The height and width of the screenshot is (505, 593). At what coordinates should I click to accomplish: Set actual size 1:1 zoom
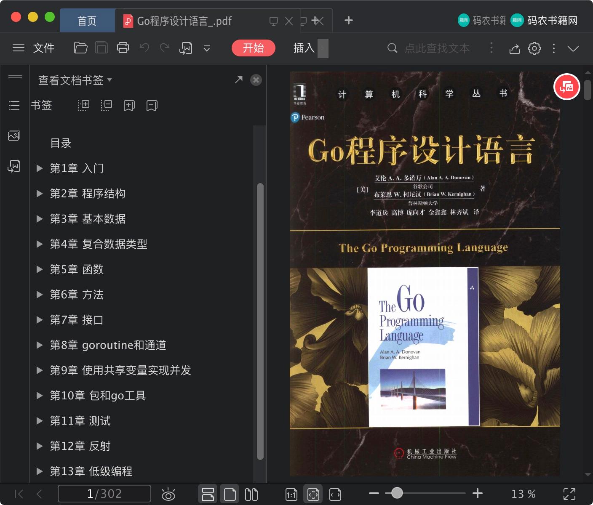[291, 494]
